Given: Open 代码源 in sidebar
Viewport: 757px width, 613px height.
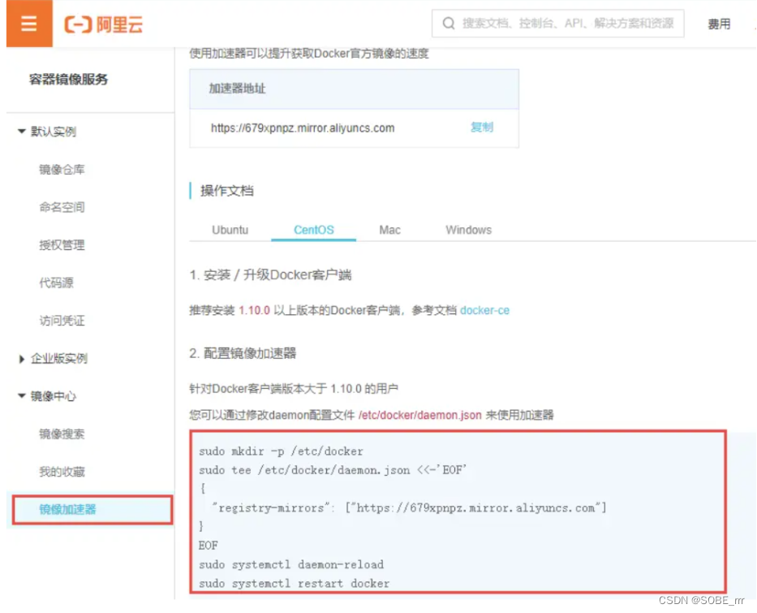Looking at the screenshot, I should (x=56, y=283).
